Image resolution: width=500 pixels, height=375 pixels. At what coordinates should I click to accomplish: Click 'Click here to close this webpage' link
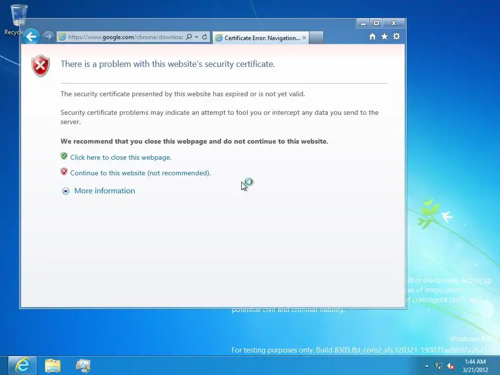pyautogui.click(x=121, y=157)
